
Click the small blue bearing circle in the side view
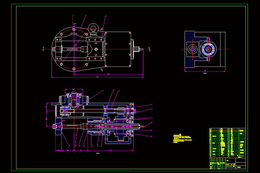[x=192, y=49]
